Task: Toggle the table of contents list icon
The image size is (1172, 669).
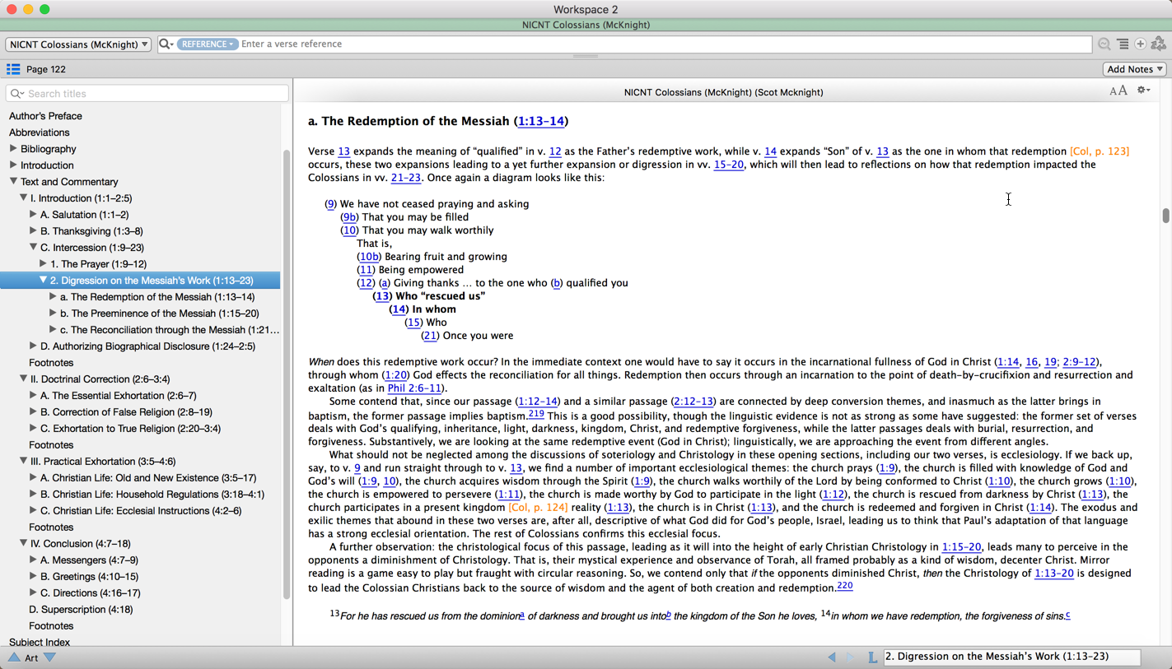Action: [x=13, y=69]
